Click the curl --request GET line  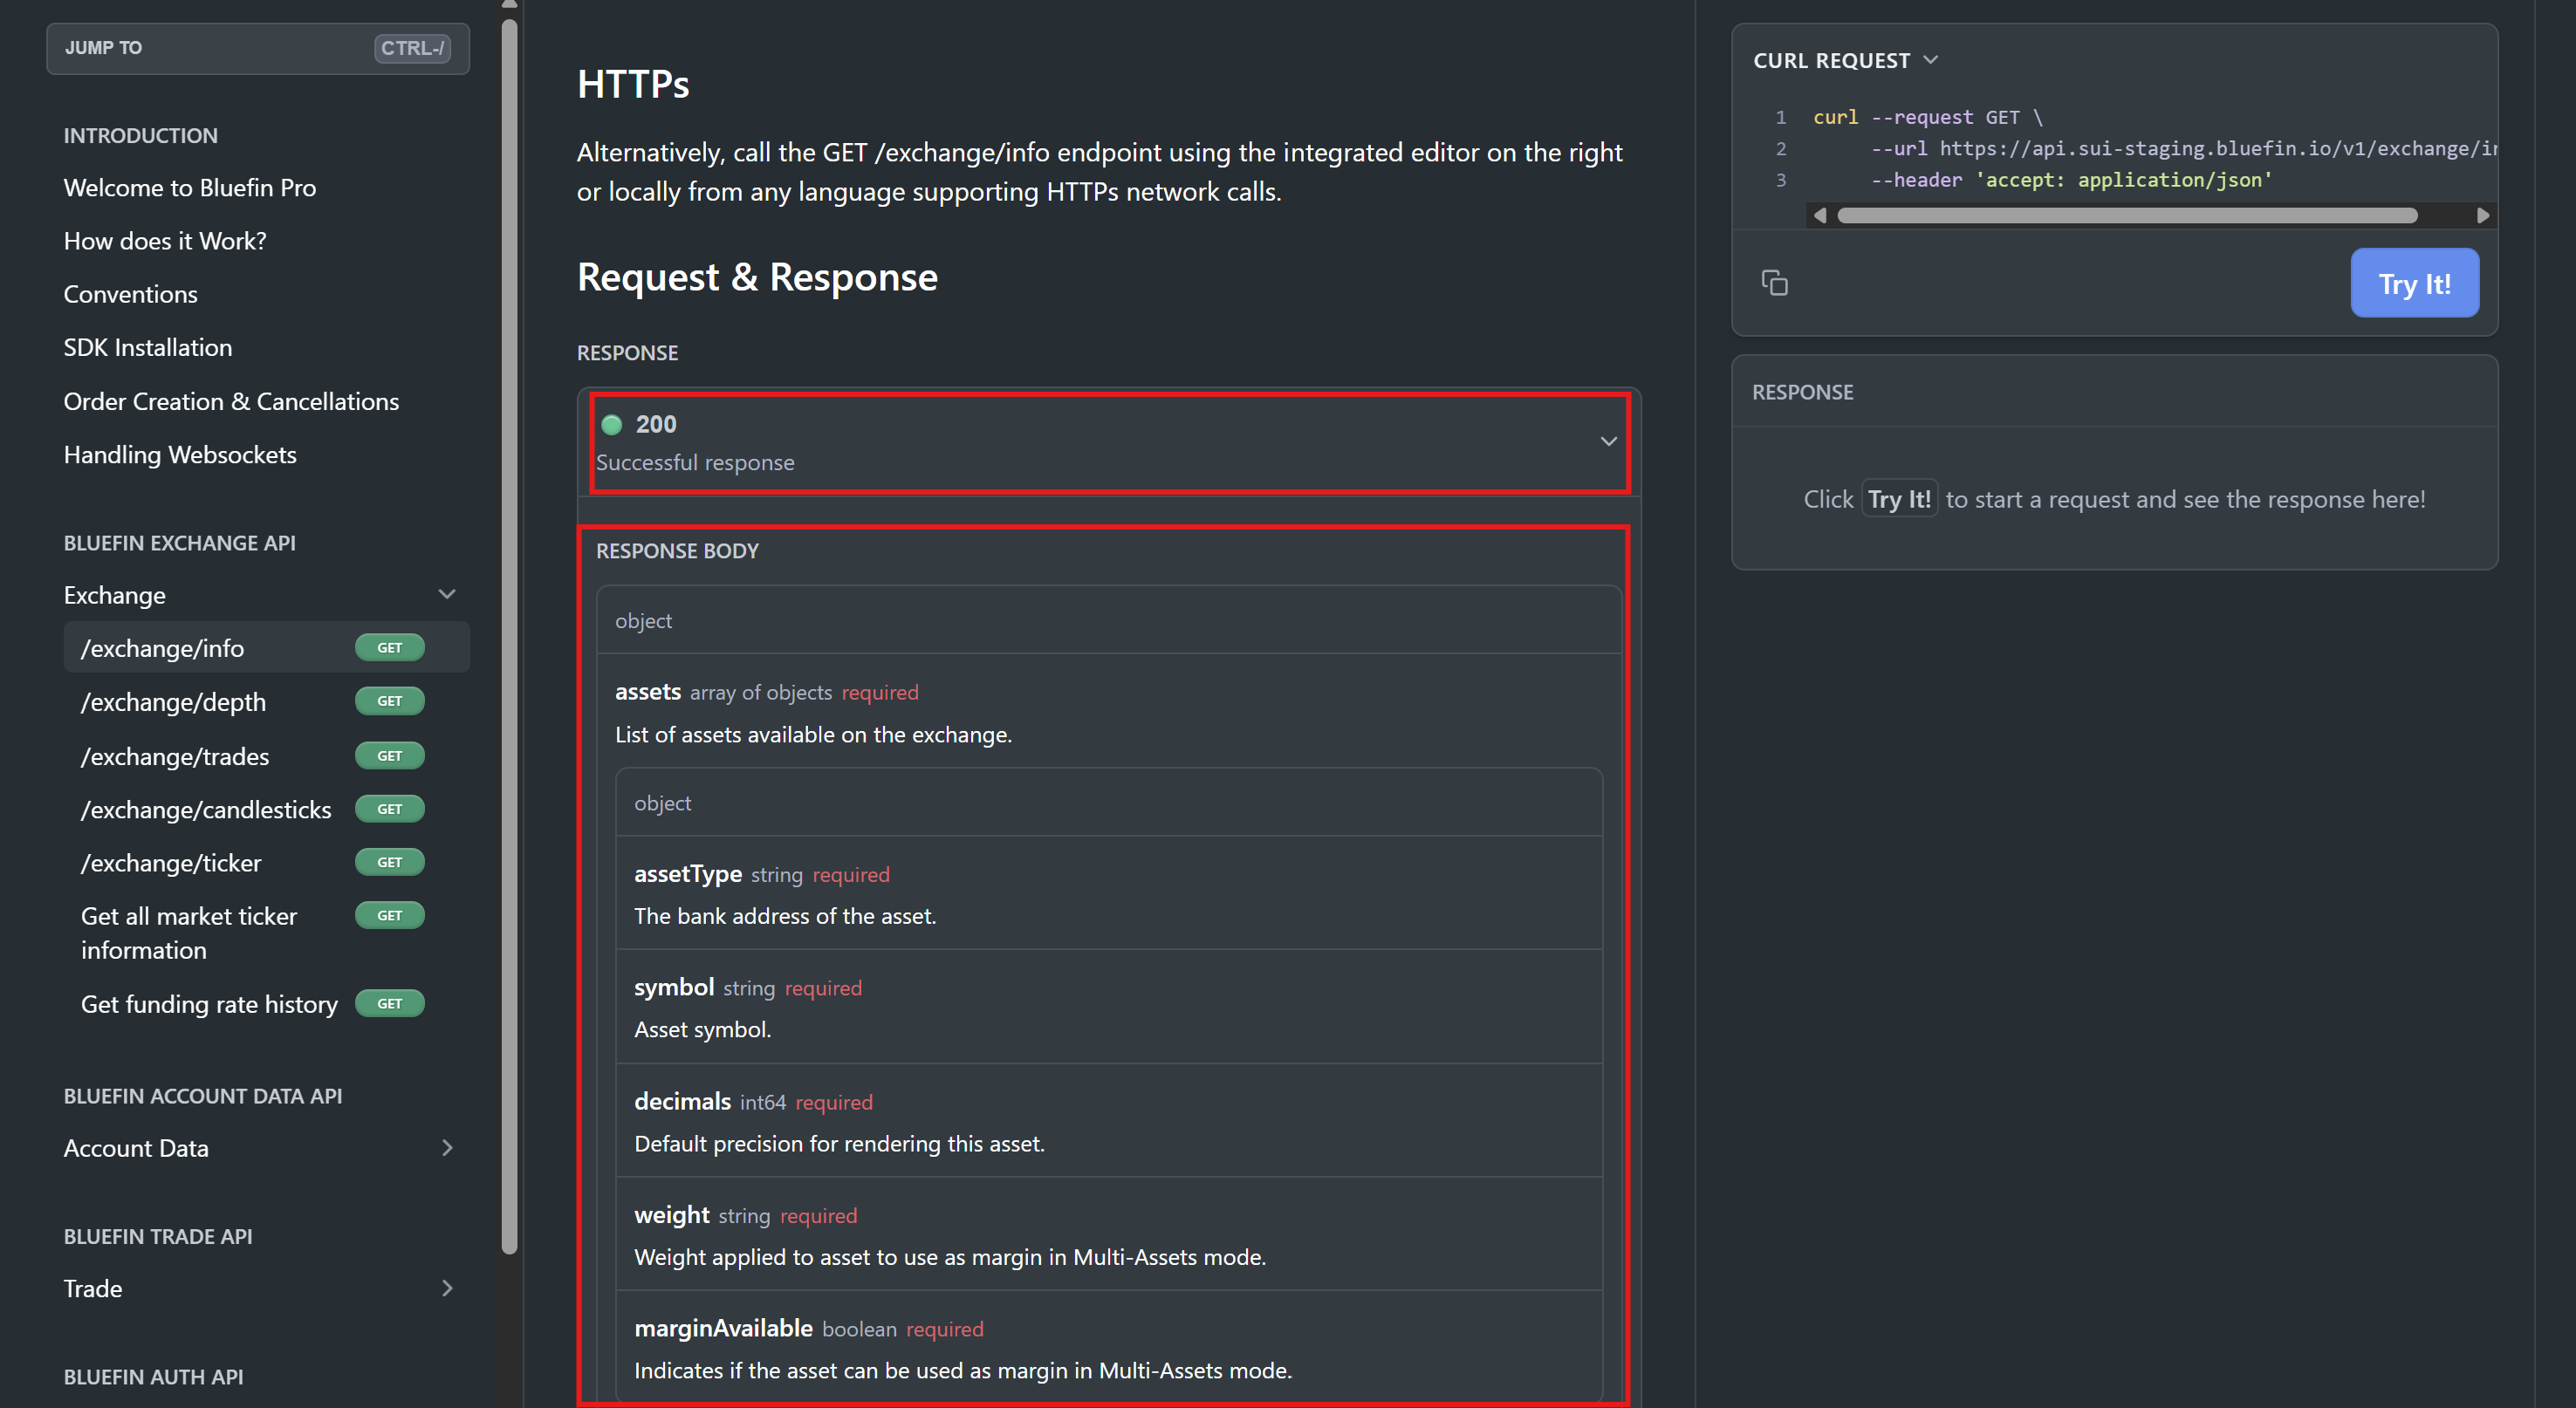tap(1928, 117)
